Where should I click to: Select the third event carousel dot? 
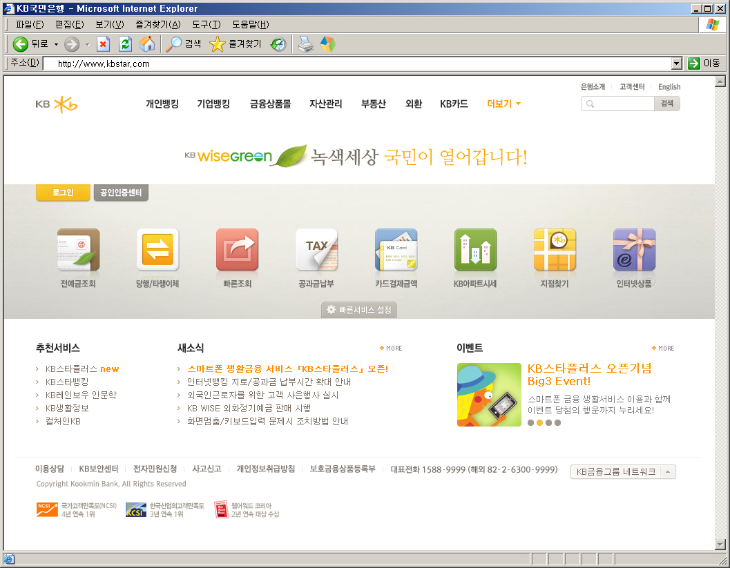pos(549,423)
